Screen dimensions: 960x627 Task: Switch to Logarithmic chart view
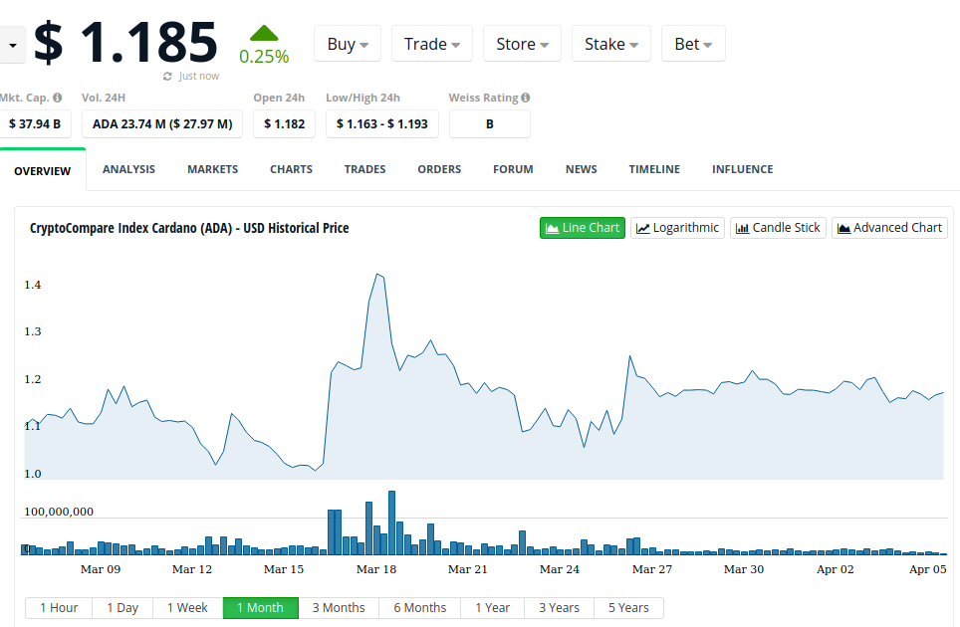click(x=678, y=228)
